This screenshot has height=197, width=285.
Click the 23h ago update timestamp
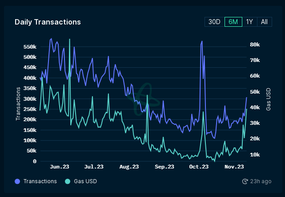(261, 181)
